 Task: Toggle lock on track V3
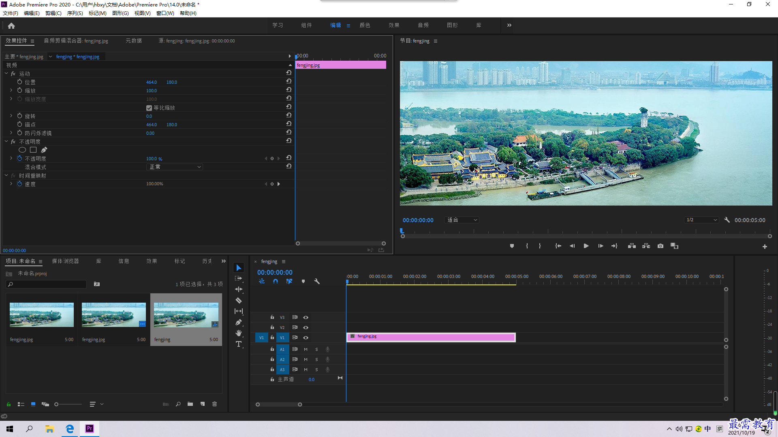click(x=272, y=317)
